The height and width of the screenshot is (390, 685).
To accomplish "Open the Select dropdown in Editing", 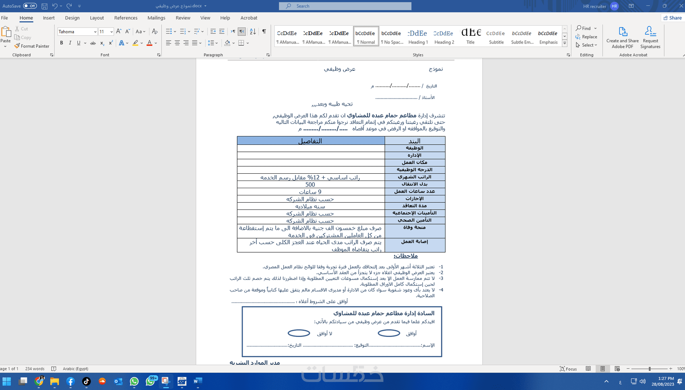I will click(x=586, y=45).
